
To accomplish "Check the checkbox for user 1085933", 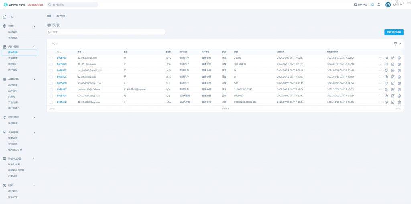I will click(x=51, y=58).
